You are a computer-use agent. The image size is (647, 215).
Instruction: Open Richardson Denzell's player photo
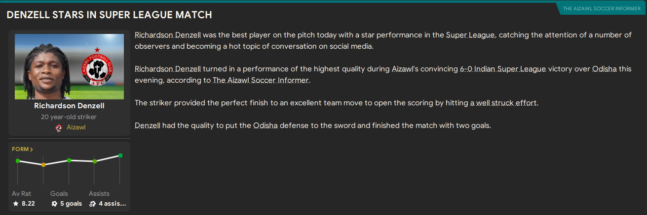coord(49,66)
